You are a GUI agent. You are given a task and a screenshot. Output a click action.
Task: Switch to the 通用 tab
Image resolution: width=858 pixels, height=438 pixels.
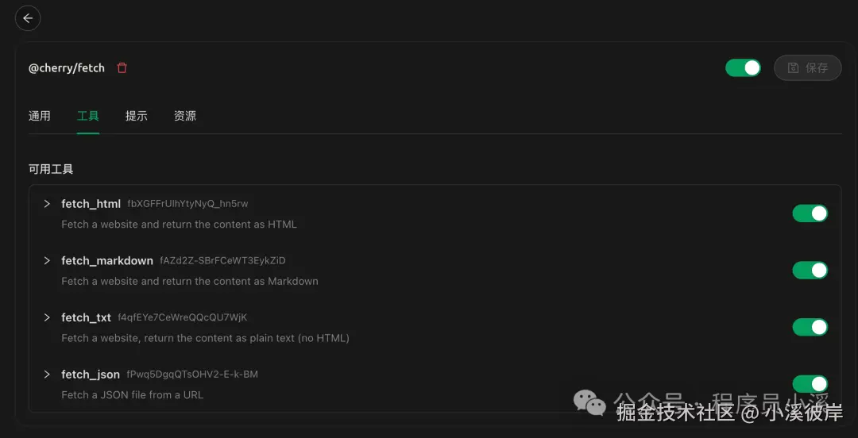pos(40,116)
